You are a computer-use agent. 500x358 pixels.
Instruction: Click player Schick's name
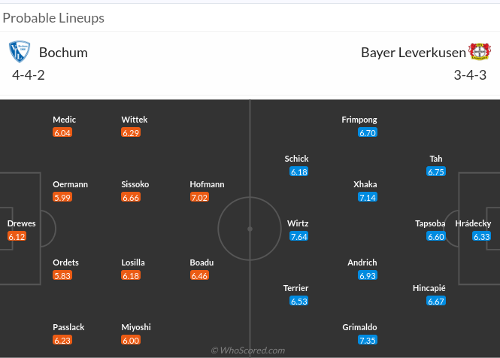(x=296, y=159)
